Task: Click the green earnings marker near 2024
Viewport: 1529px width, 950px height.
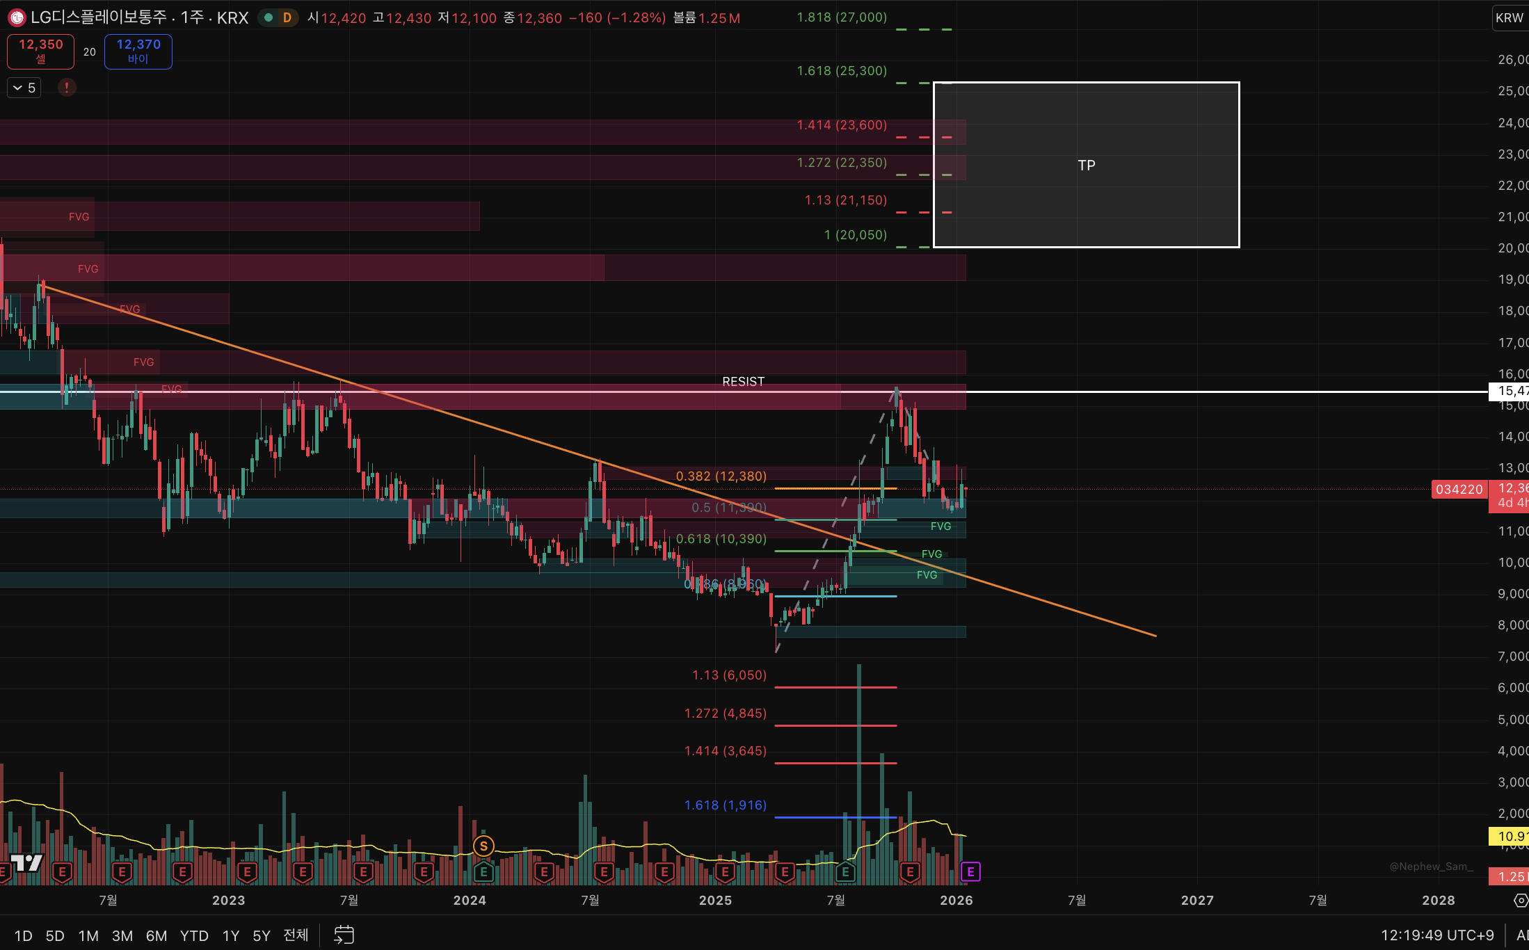Action: (483, 871)
